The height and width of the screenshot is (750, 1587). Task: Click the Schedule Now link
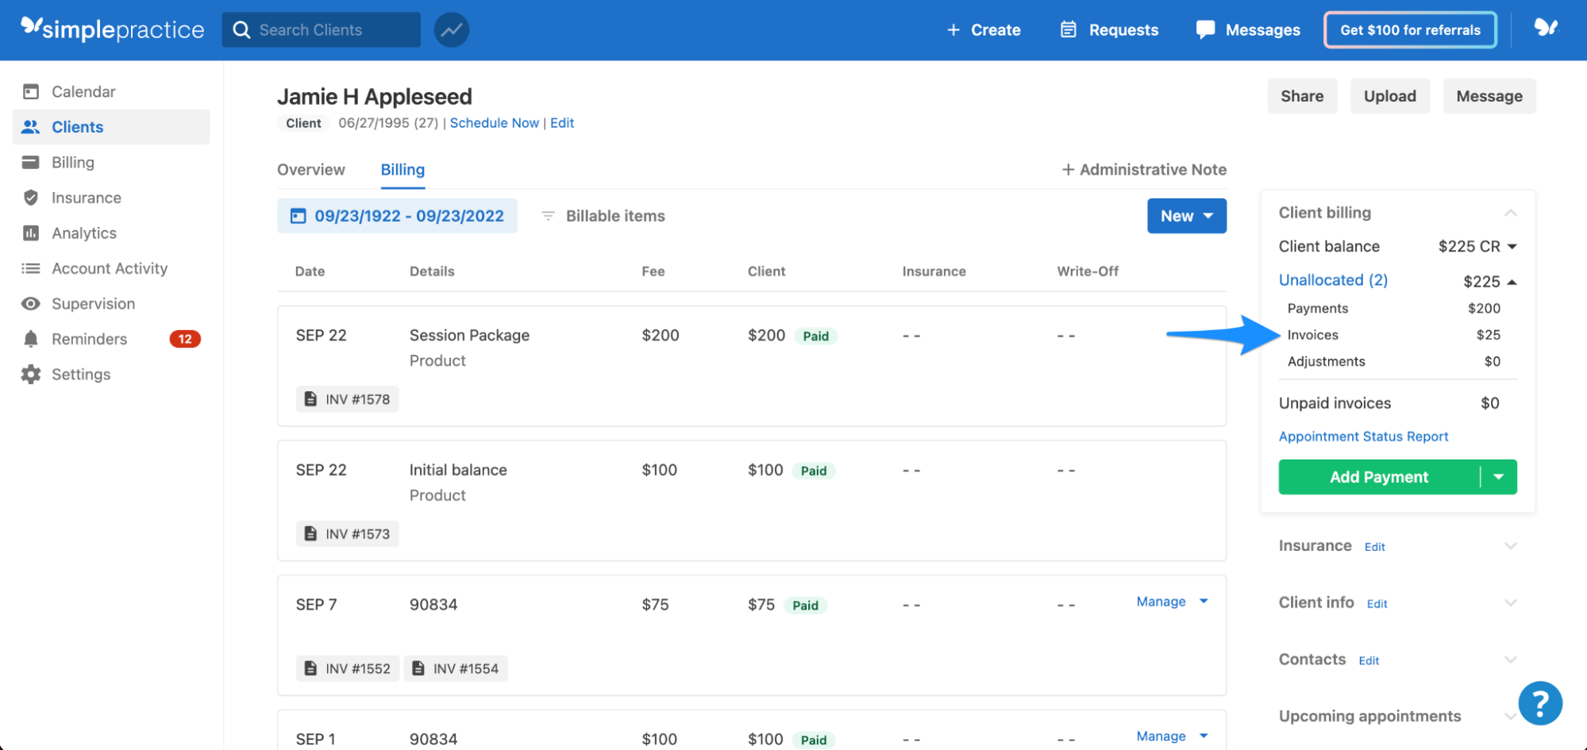point(495,123)
